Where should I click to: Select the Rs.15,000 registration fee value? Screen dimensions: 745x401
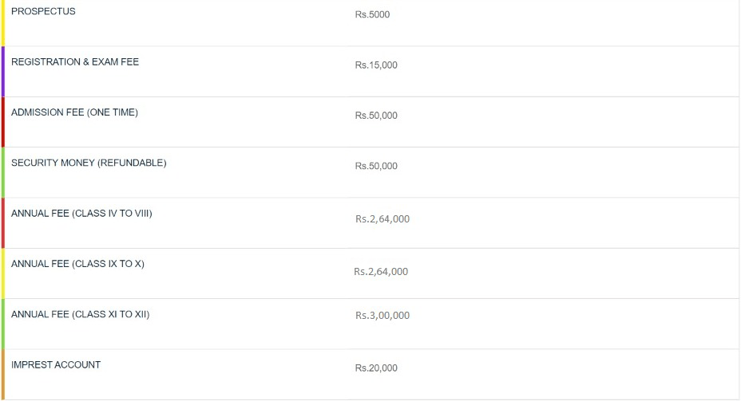[x=376, y=65]
